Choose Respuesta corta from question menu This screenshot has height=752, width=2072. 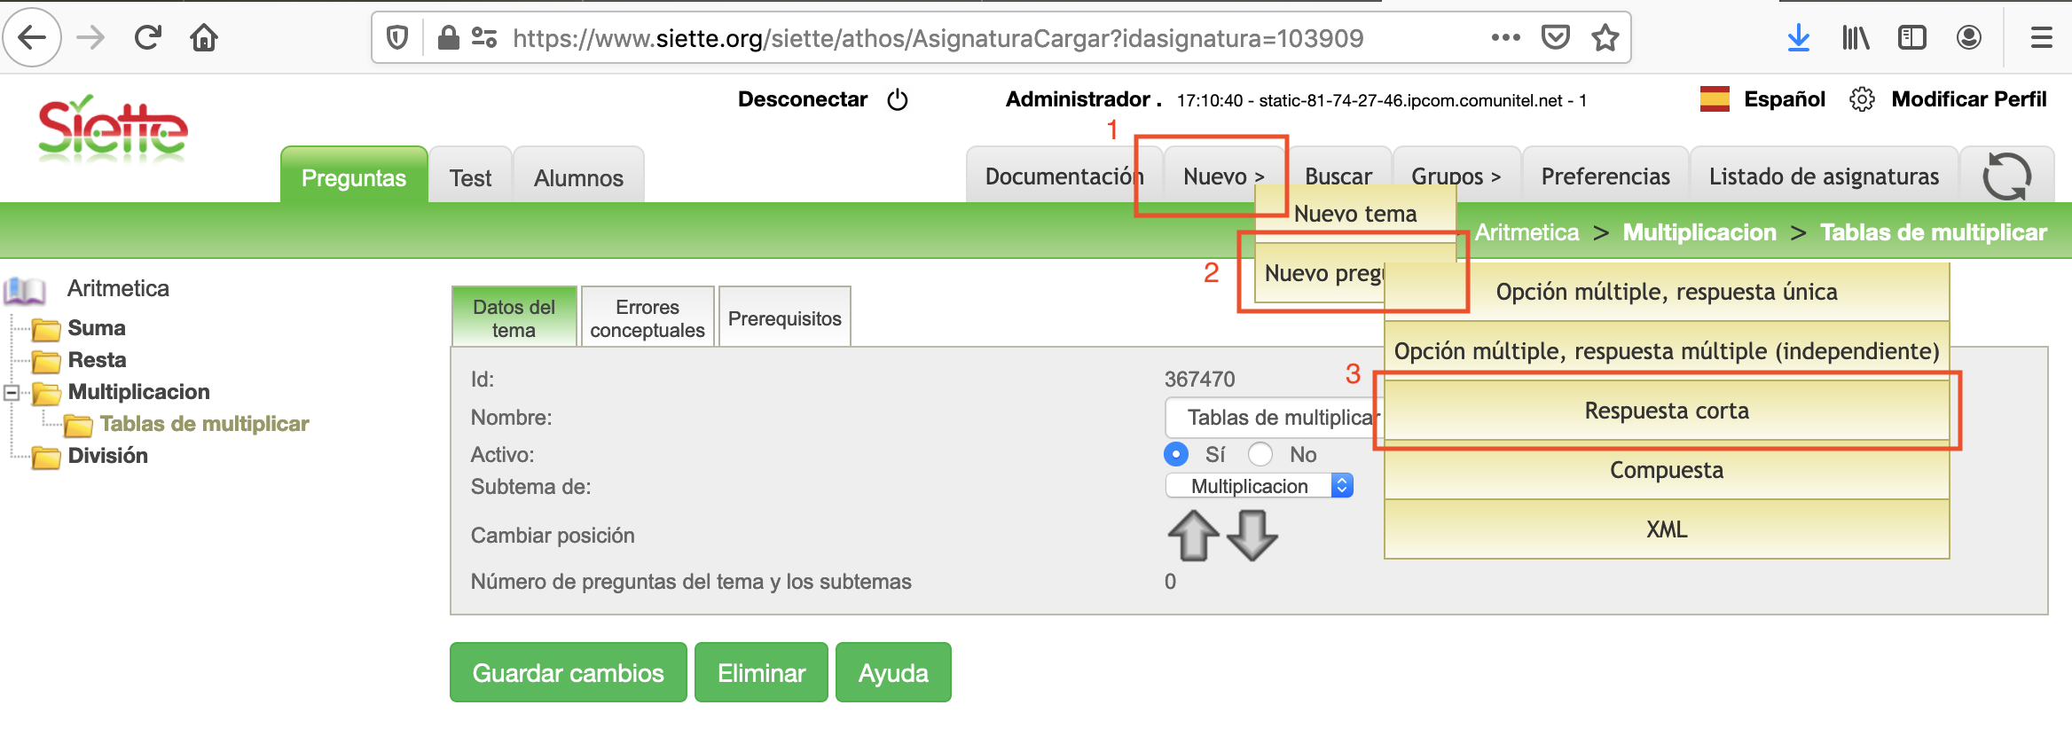point(1666,411)
